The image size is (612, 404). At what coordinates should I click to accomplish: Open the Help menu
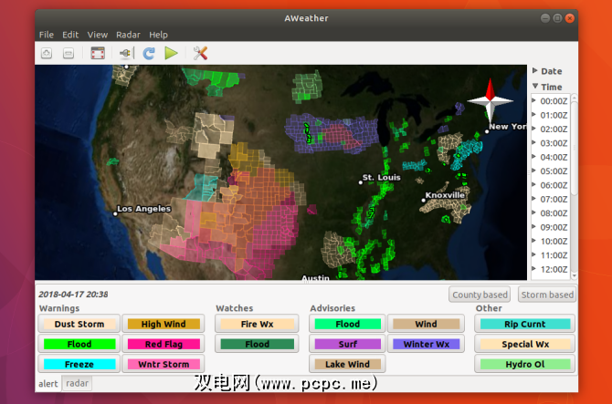[158, 35]
